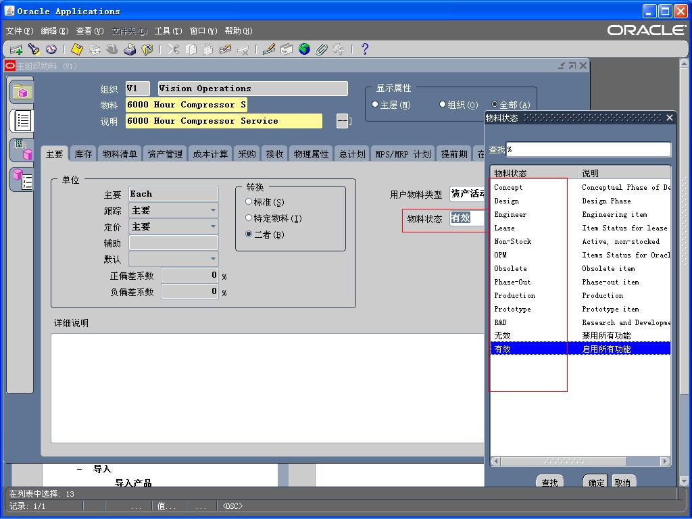
Task: Click the list document sidebar icon
Action: pos(21,120)
